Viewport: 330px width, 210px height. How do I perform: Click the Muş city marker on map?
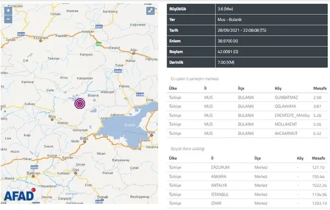[52, 120]
